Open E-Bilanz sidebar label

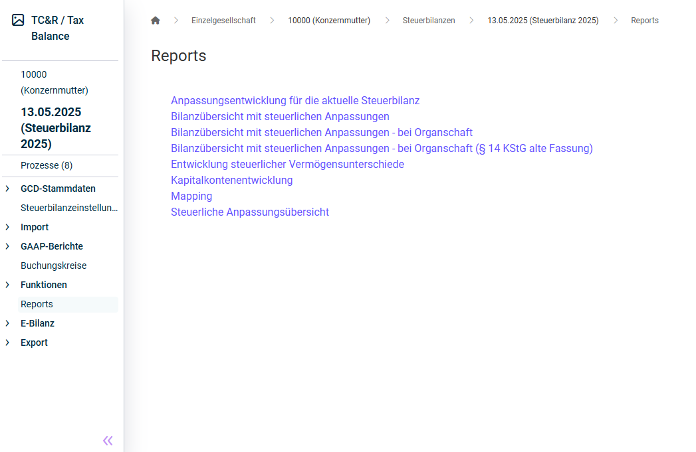(38, 323)
